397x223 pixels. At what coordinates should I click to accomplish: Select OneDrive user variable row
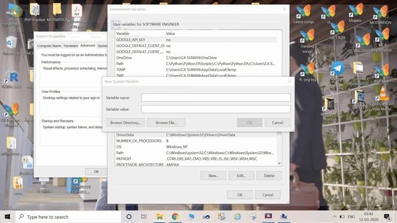tap(196, 58)
